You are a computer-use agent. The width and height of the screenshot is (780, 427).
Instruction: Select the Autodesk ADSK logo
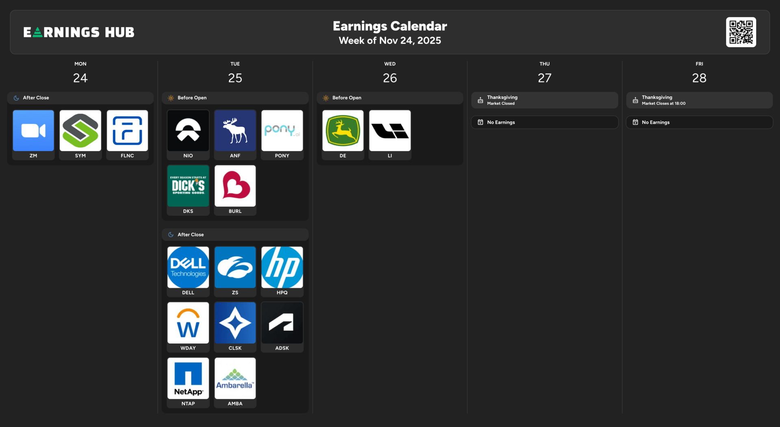pyautogui.click(x=282, y=323)
